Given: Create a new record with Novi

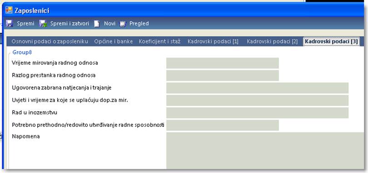Looking at the screenshot, I should [x=109, y=24].
